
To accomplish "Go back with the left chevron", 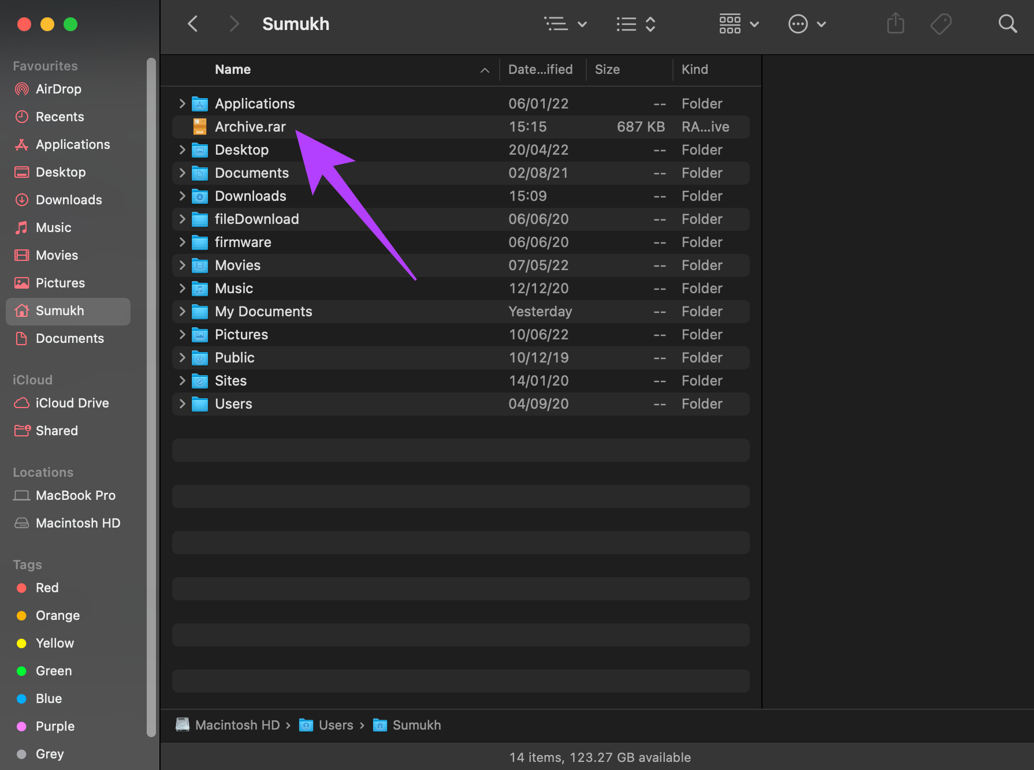I will click(193, 24).
